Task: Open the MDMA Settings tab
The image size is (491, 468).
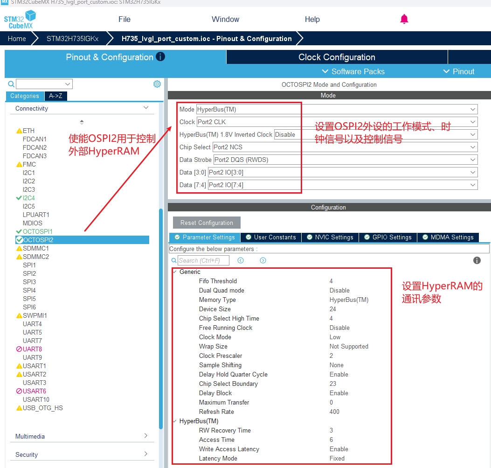Action: (448, 237)
